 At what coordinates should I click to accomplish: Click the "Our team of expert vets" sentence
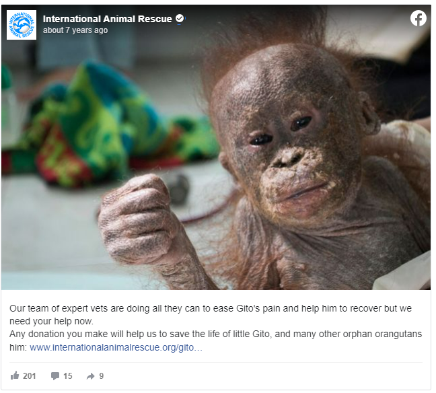point(211,308)
